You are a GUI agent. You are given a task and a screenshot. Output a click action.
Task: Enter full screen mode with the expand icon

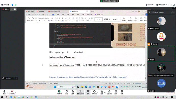[170, 5]
